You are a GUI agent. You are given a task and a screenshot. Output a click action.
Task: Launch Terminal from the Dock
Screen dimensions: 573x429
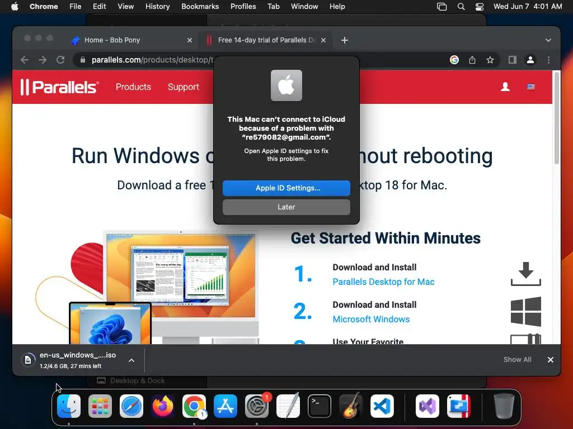click(320, 406)
